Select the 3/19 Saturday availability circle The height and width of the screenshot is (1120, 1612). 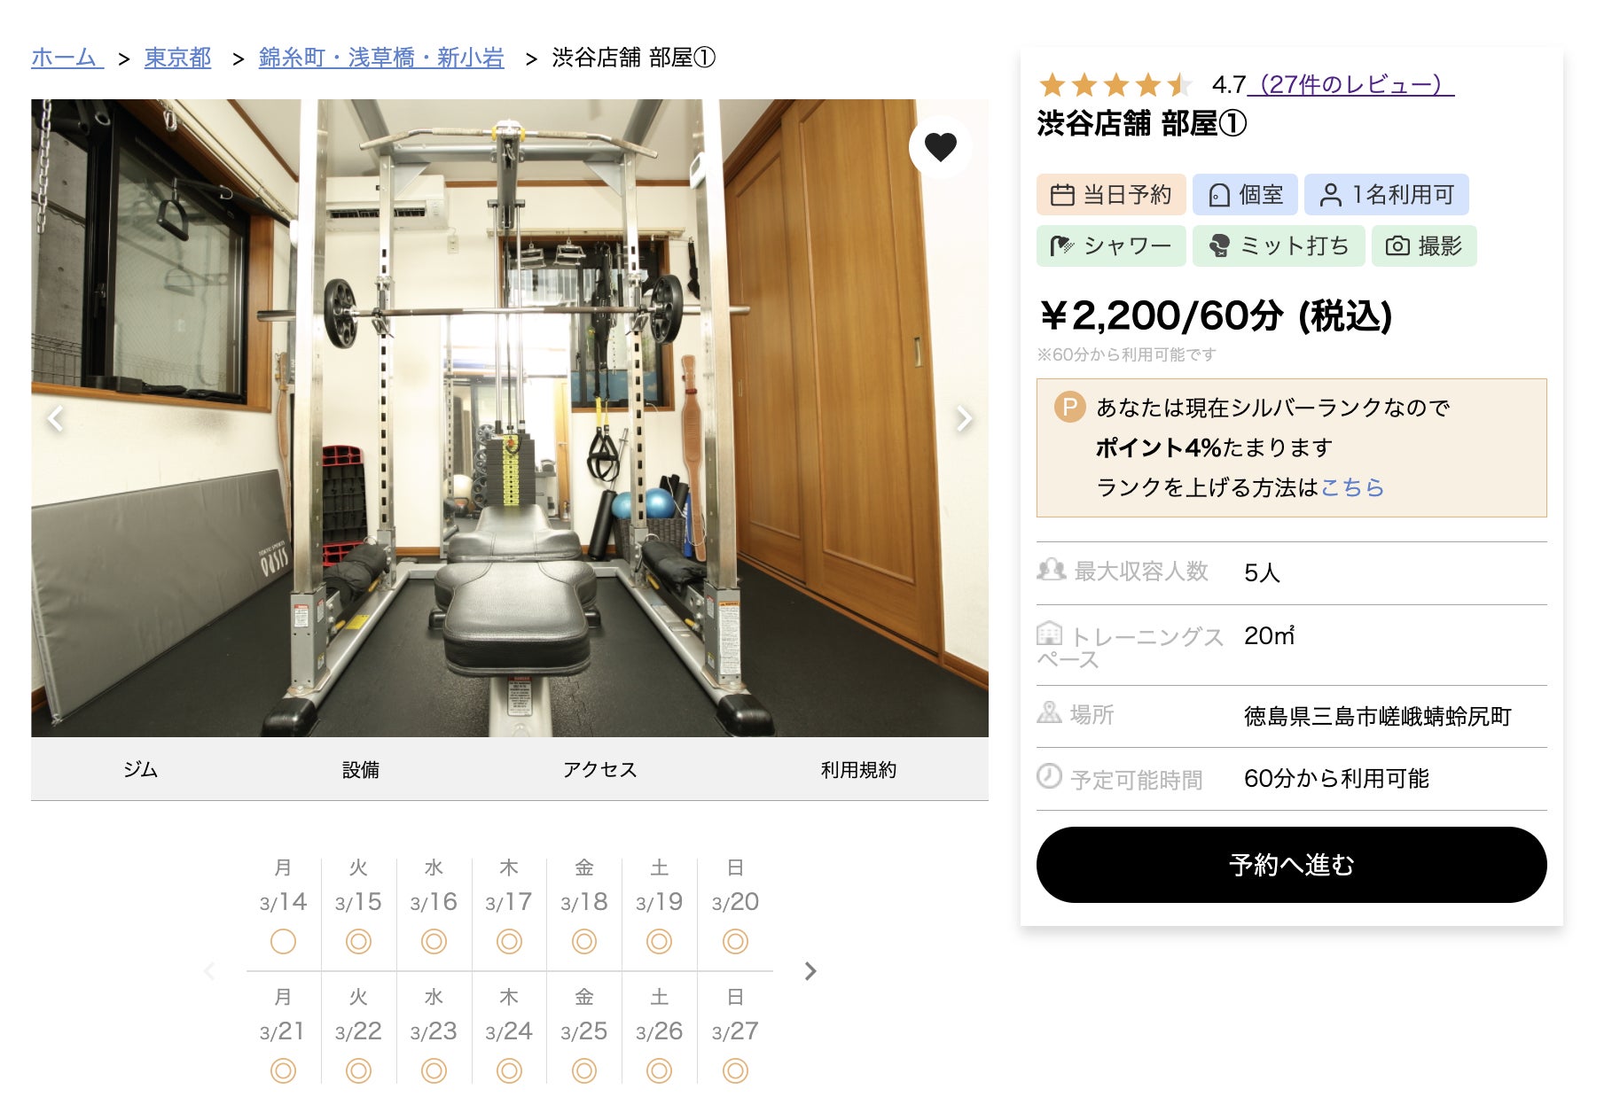659,941
